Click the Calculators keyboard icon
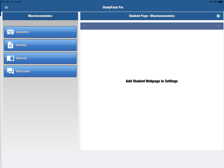The width and height of the screenshot is (224, 168). click(11, 32)
